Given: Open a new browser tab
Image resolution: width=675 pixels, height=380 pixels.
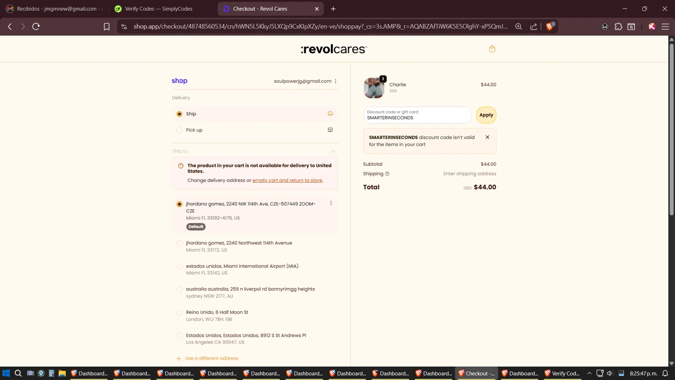Looking at the screenshot, I should [333, 9].
